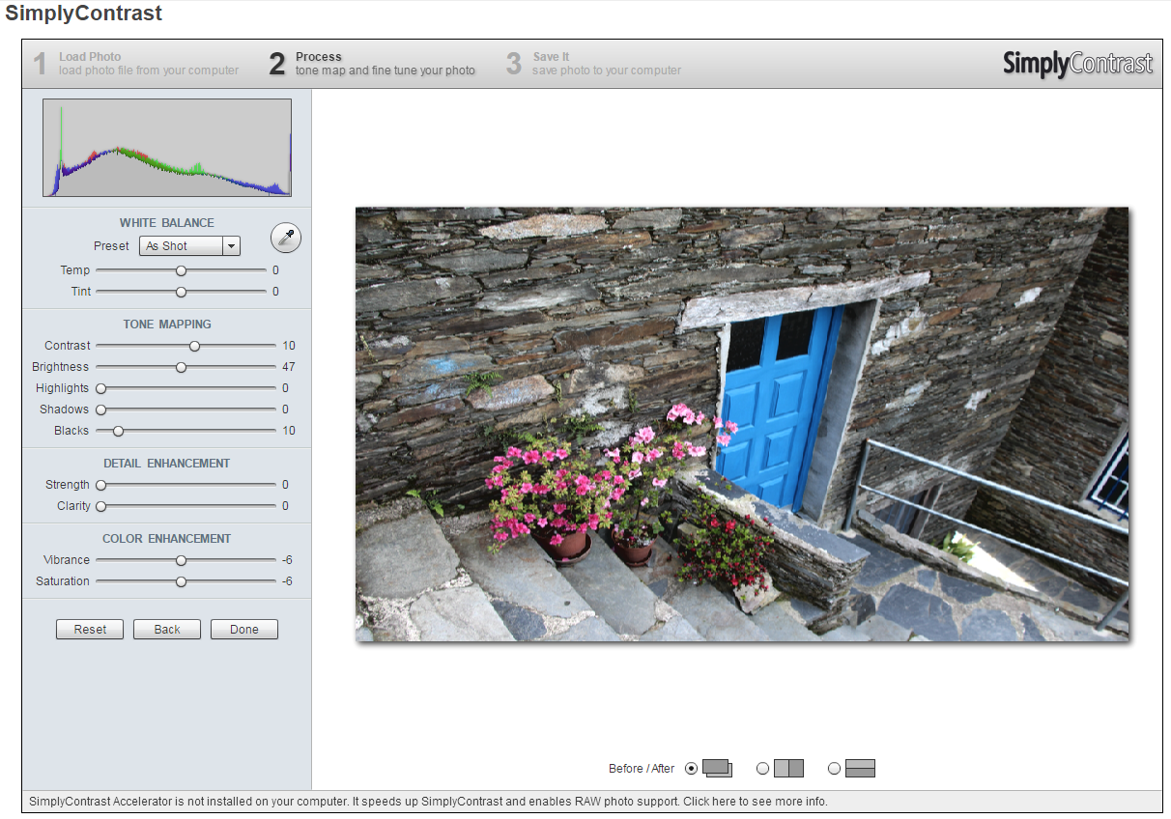Click the Highlights slider handle
The height and width of the screenshot is (819, 1171).
(x=100, y=388)
